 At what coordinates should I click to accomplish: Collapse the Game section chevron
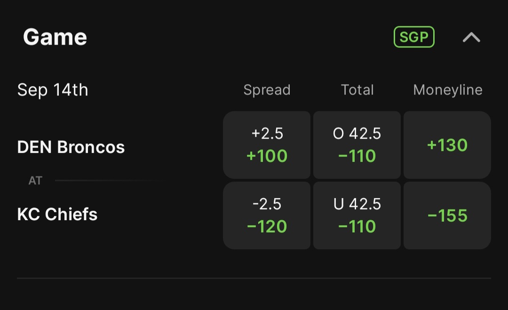click(x=471, y=37)
